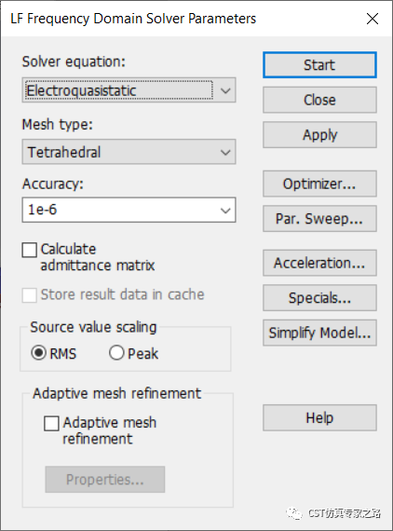Screen dimensions: 393x531
Task: Click the Tetrahedral mesh type value
Action: pyautogui.click(x=64, y=152)
